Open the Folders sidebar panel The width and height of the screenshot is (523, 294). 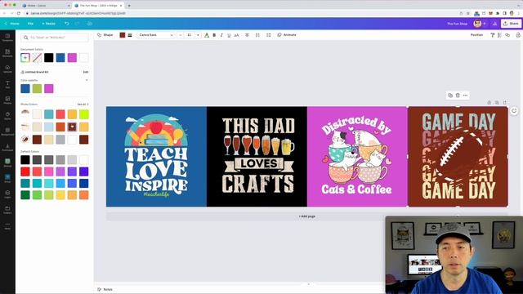pos(7,210)
